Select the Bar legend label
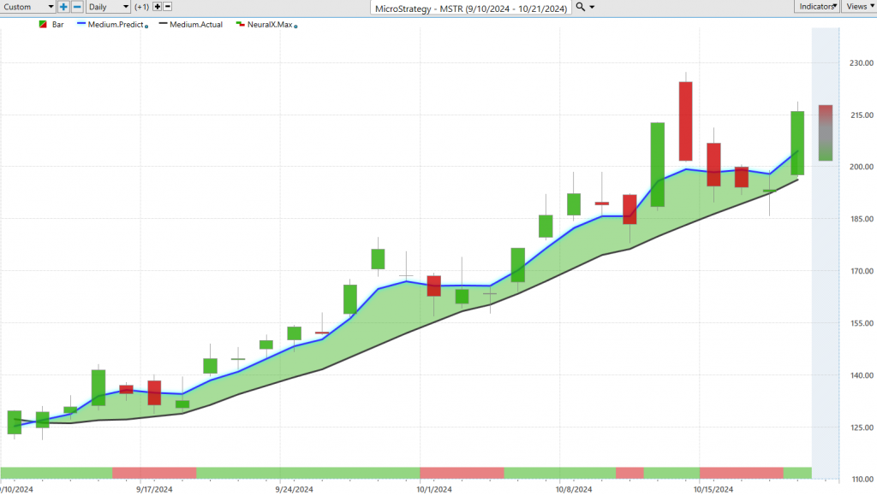 coord(58,25)
